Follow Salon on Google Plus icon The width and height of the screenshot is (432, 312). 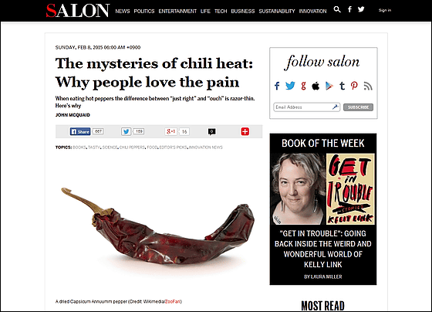pos(303,86)
